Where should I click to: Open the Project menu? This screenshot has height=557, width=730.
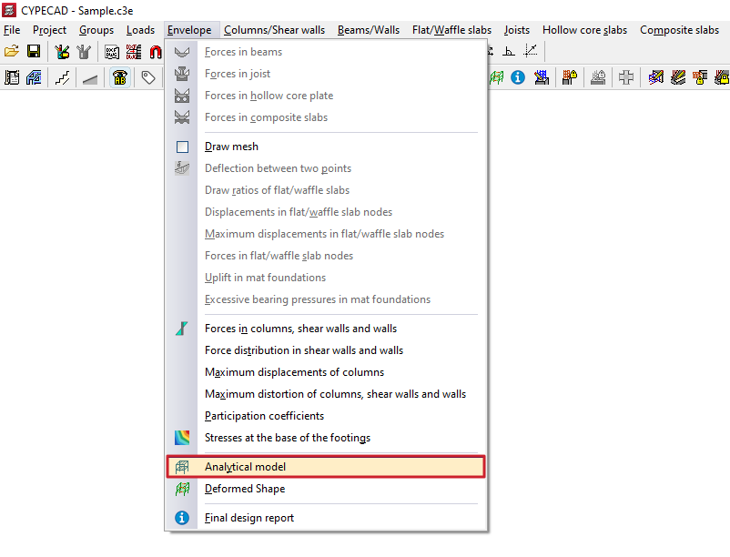49,30
